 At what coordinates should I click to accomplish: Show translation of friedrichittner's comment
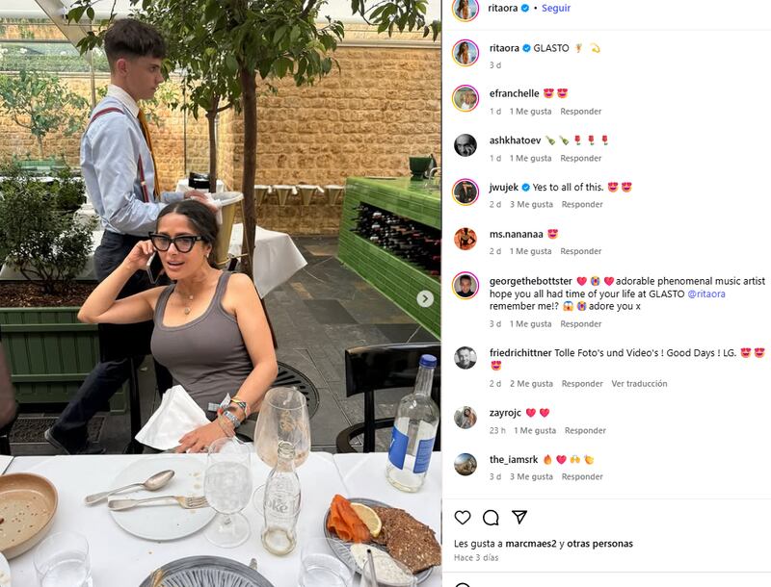pyautogui.click(x=639, y=383)
